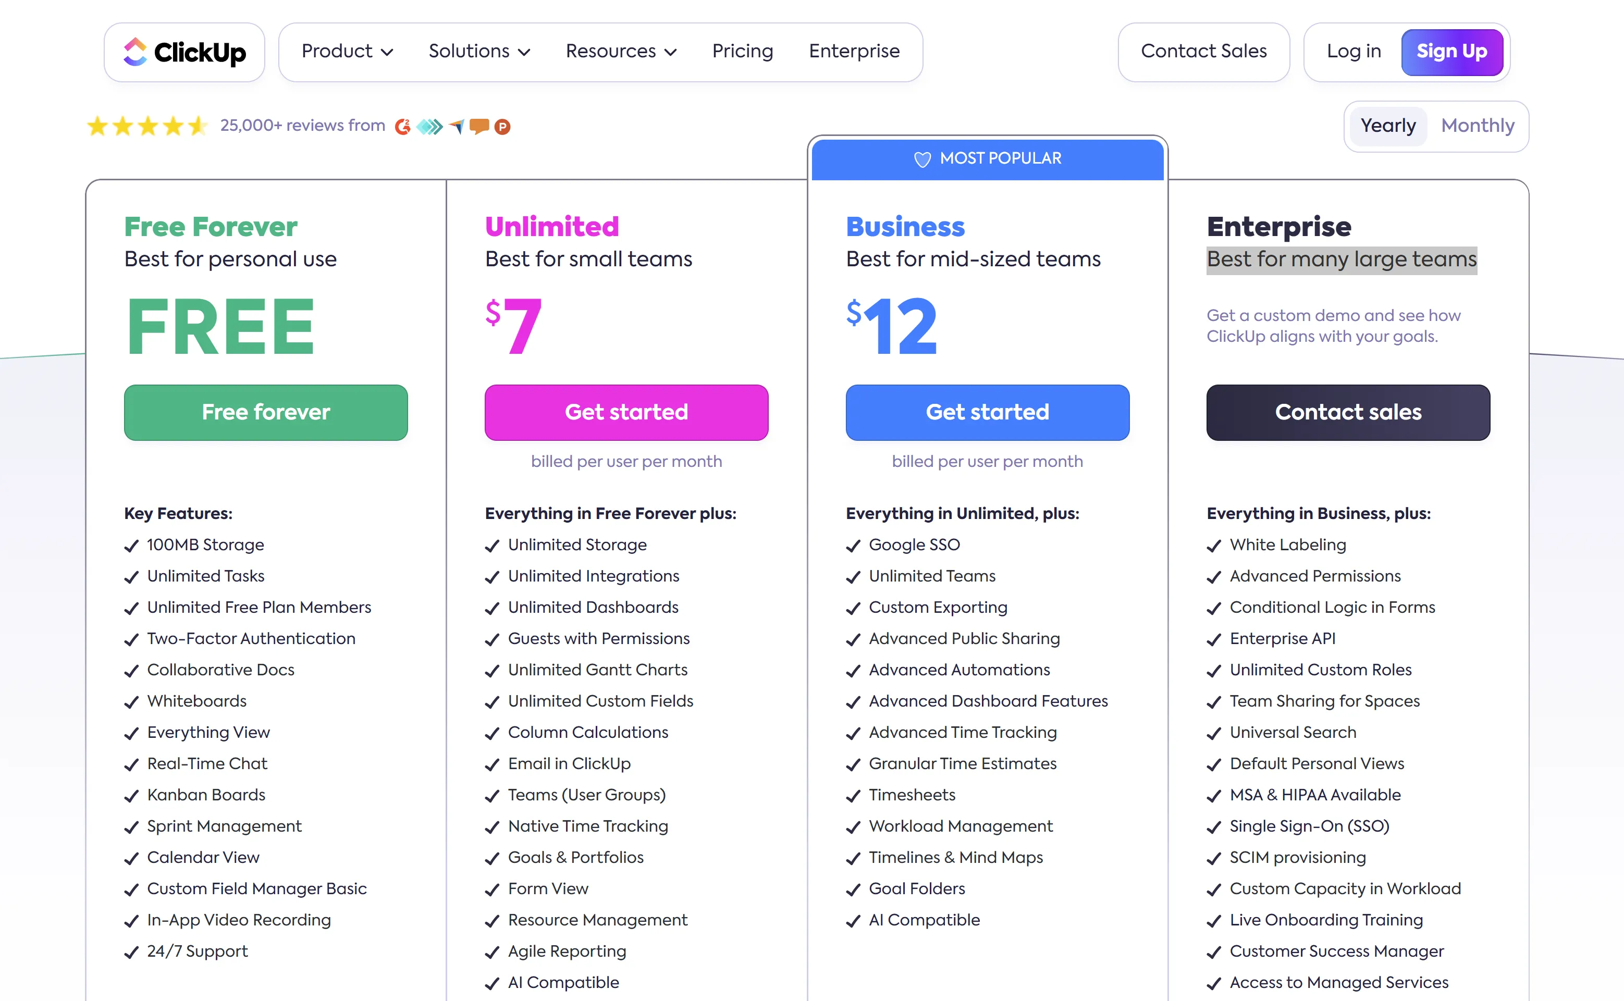Click the purple Sign Up button

[1451, 52]
